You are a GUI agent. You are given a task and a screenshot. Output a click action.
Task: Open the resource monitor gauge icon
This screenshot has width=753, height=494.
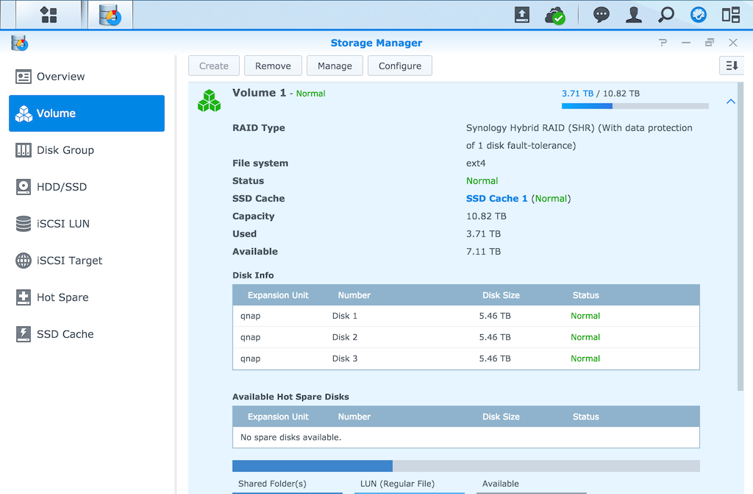pyautogui.click(x=699, y=15)
